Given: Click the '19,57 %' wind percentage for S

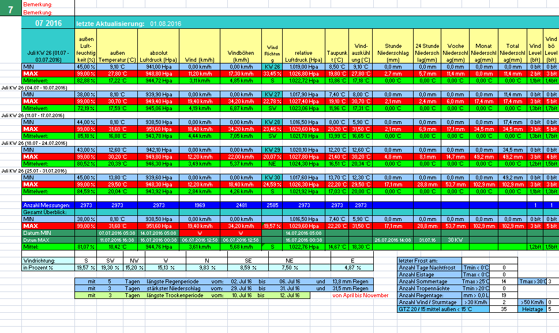Looking at the screenshot, I should pos(86,268).
